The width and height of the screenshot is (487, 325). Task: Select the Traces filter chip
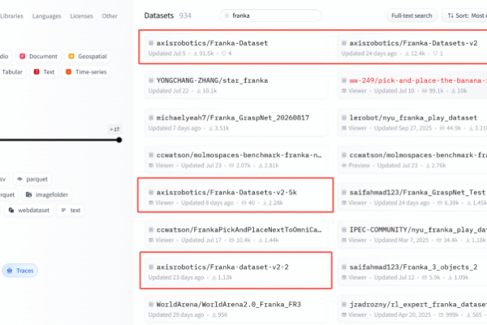pos(19,271)
